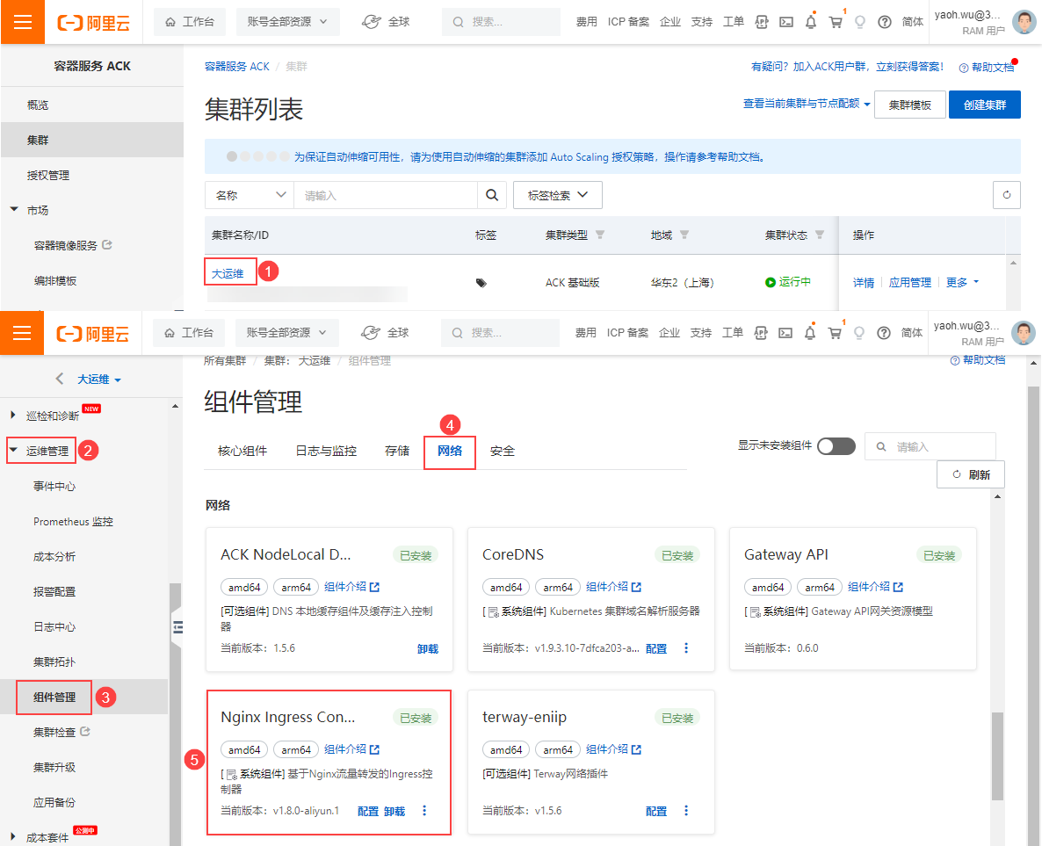Open shopping cart in 组件管理 page header

835,332
